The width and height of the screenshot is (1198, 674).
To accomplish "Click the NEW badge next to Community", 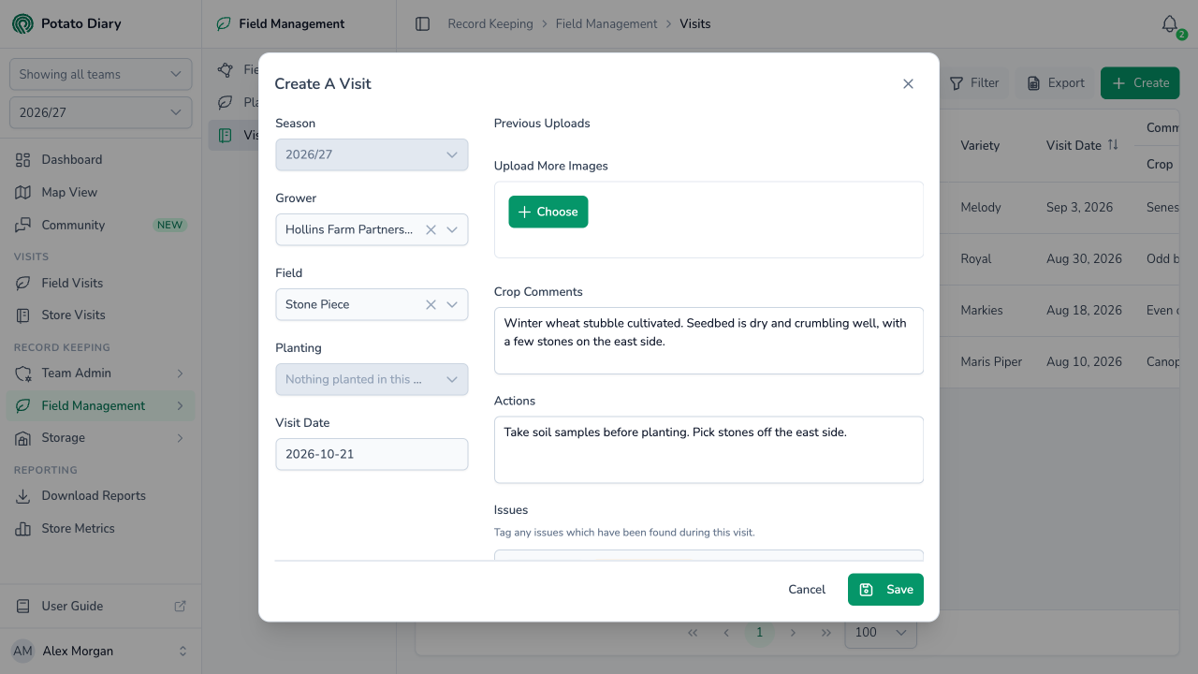I will [x=170, y=225].
